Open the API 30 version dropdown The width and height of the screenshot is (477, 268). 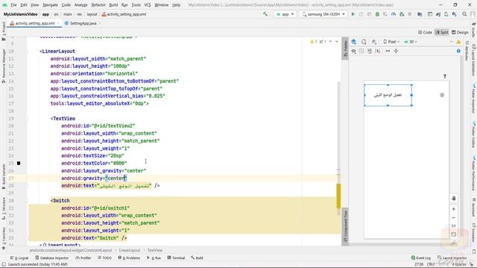pyautogui.click(x=411, y=42)
